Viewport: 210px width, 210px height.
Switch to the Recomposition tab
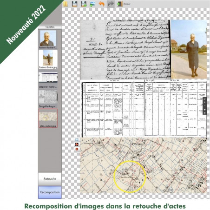point(50,192)
